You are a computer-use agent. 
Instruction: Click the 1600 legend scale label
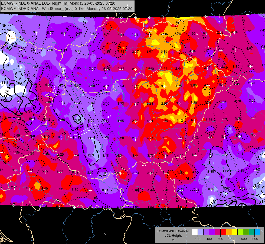pyautogui.click(x=243, y=239)
